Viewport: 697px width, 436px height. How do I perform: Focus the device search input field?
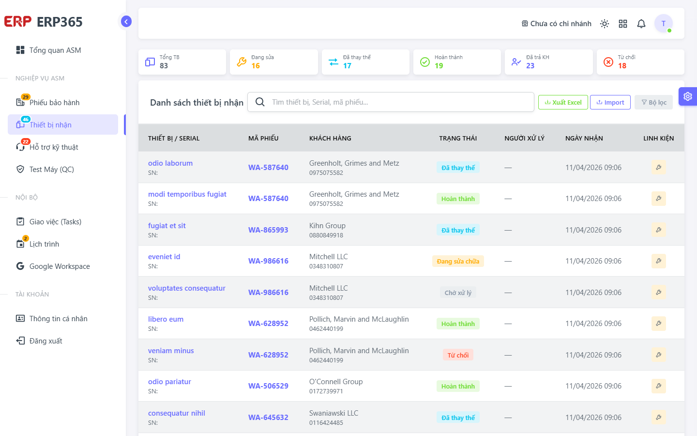(x=391, y=102)
